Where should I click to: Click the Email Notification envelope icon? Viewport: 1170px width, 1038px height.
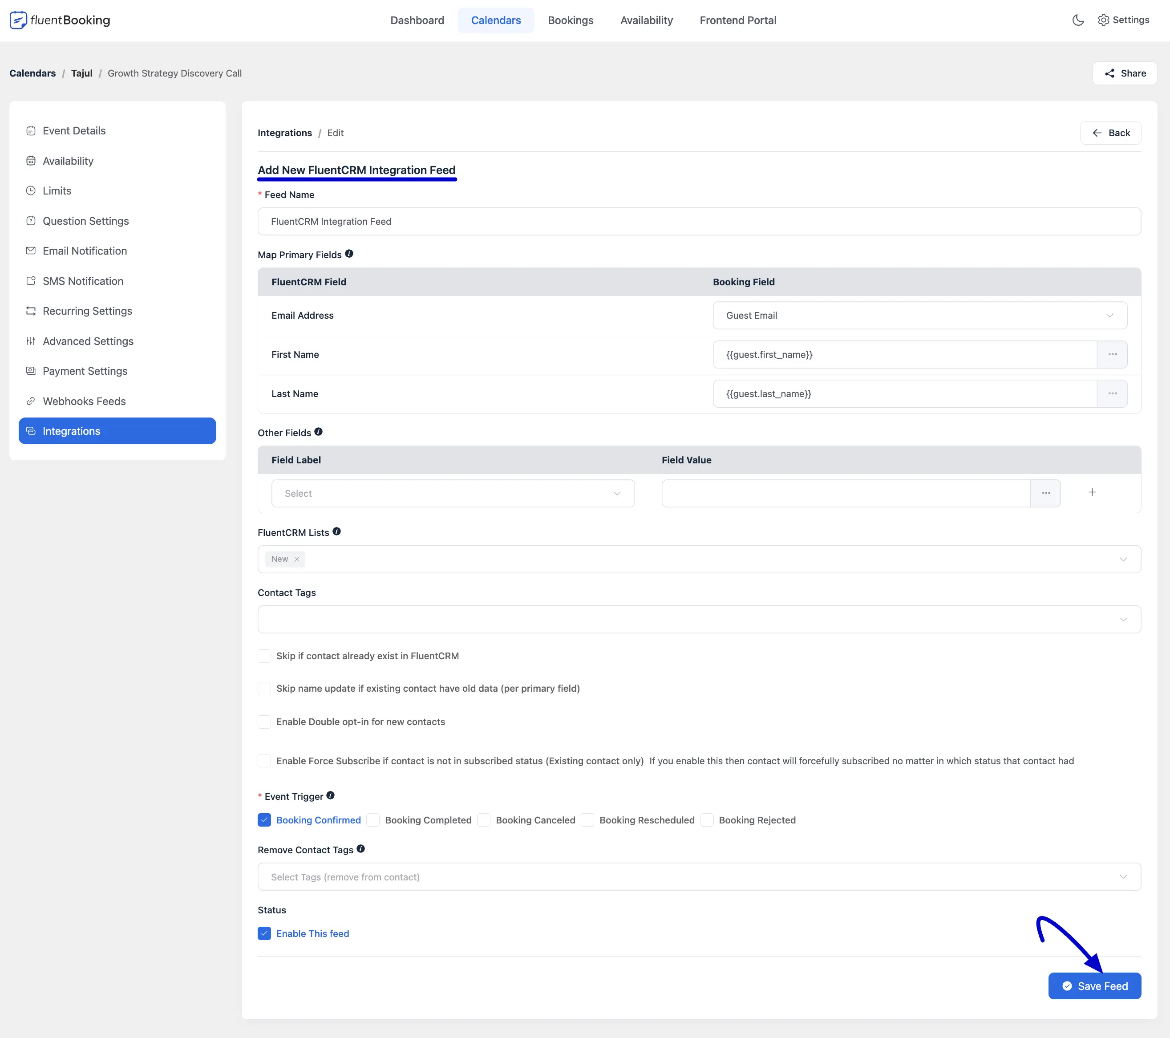31,251
